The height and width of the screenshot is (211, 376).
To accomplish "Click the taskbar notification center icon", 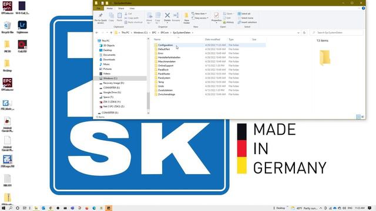I will pos(370,208).
